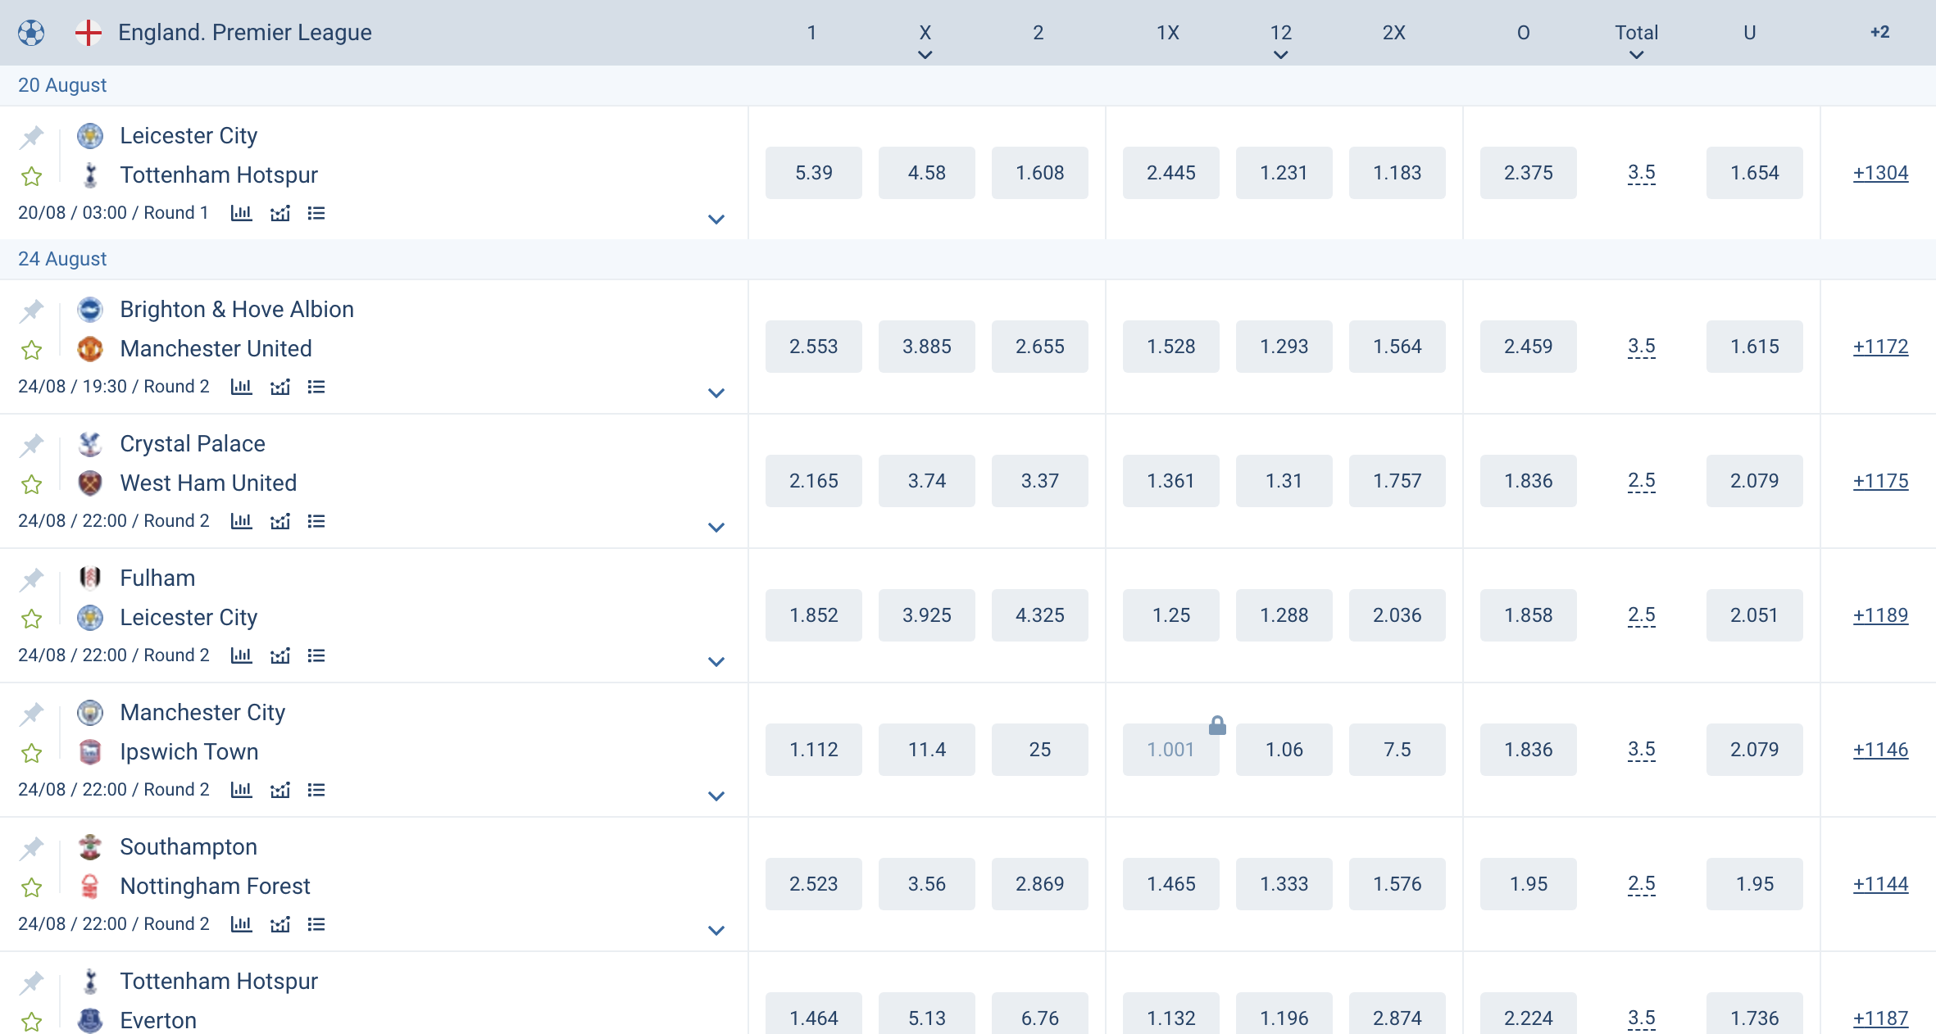Change the 2.5 total line for Fulham match

coord(1641,615)
